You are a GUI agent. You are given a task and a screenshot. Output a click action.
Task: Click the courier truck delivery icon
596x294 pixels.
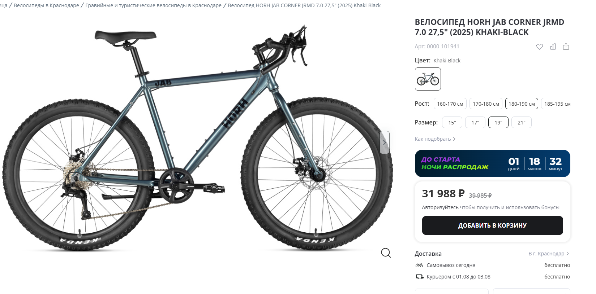(420, 277)
